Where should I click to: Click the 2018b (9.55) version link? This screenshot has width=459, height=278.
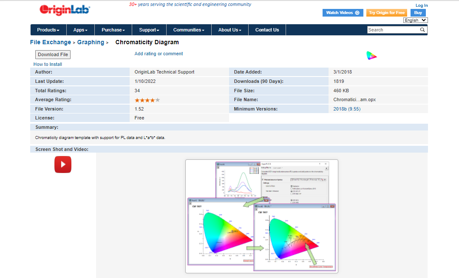[x=347, y=109]
